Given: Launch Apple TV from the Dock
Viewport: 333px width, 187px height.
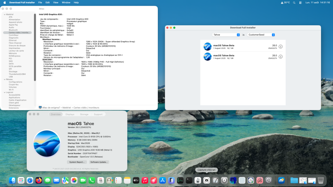Looking at the screenshot, I should pyautogui.click(x=136, y=180).
